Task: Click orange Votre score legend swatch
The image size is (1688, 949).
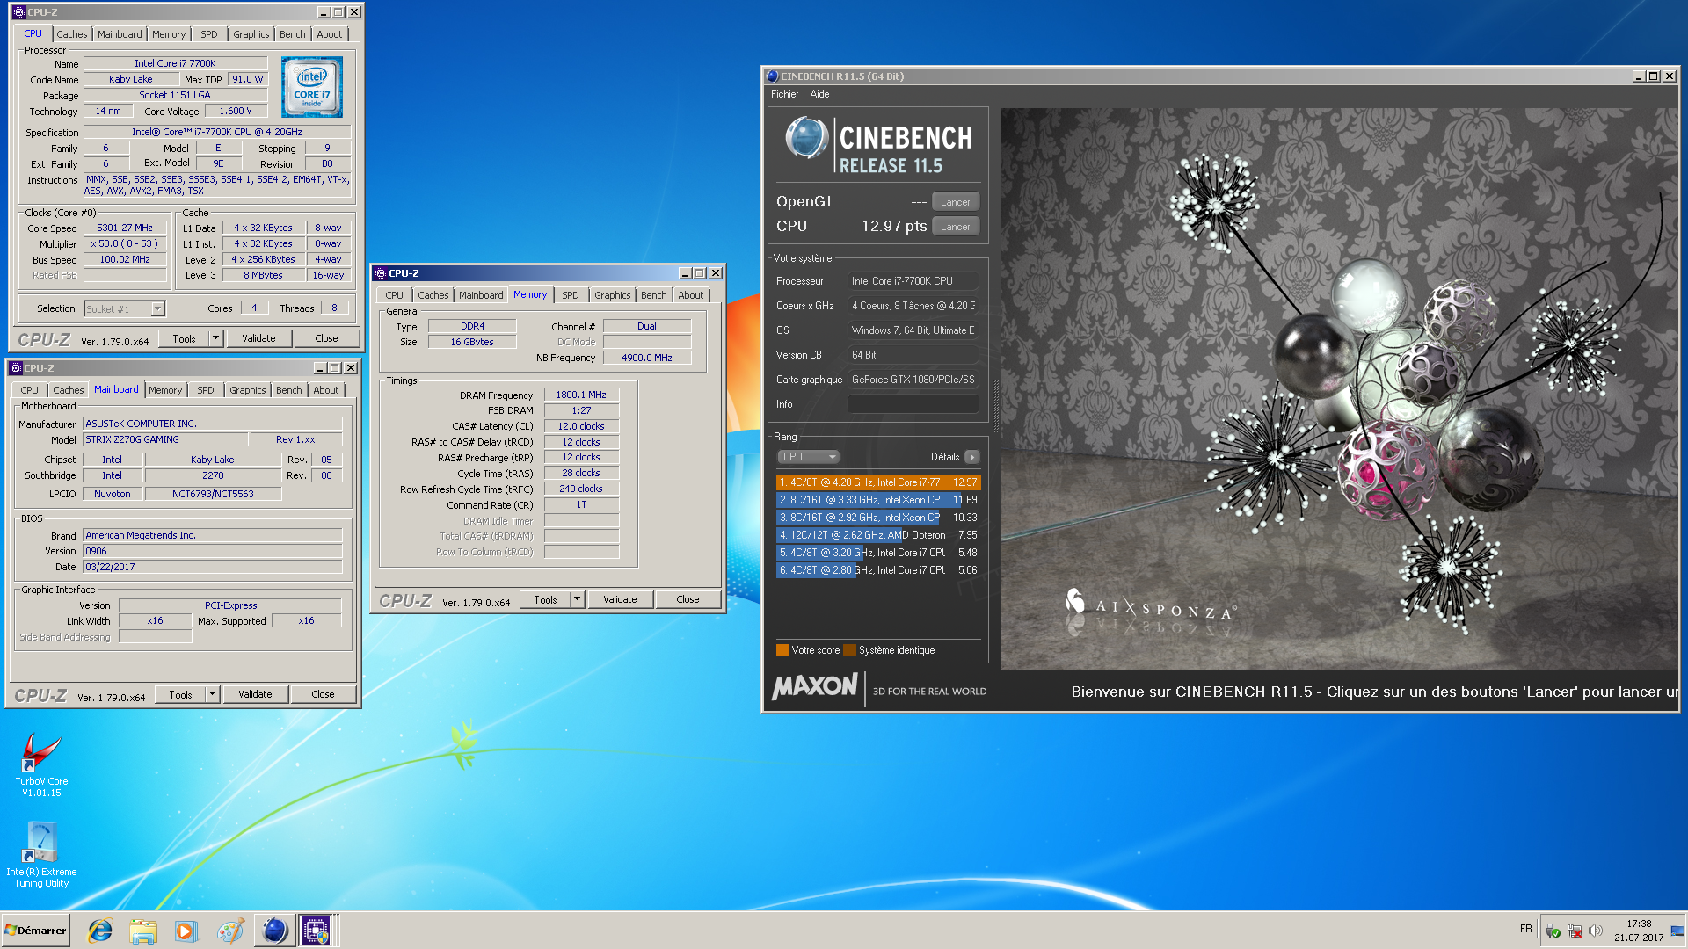Action: (782, 650)
